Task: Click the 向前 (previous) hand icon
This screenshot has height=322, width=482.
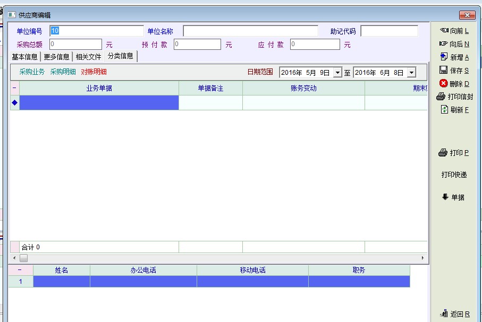Action: (x=444, y=31)
